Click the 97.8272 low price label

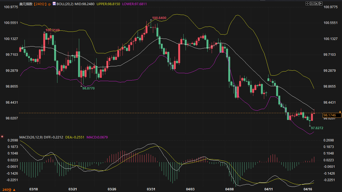[317, 128]
